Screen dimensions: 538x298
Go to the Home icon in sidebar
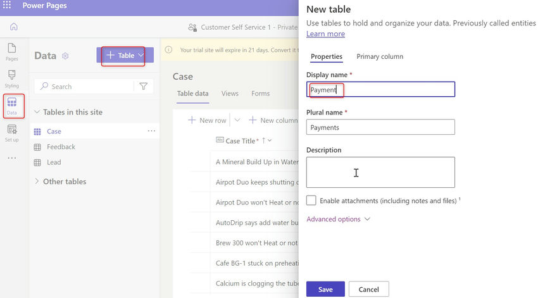click(x=13, y=27)
